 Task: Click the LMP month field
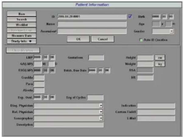pos(46,57)
